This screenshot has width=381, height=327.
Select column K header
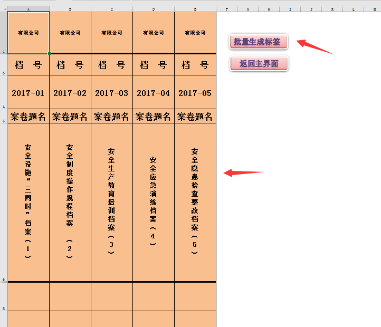point(332,9)
